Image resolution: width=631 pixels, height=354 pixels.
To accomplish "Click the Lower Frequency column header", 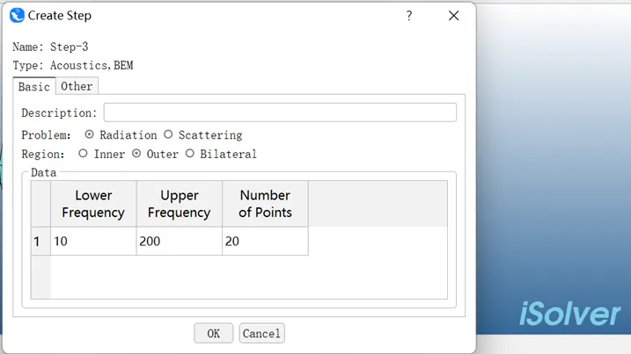I will 93,204.
